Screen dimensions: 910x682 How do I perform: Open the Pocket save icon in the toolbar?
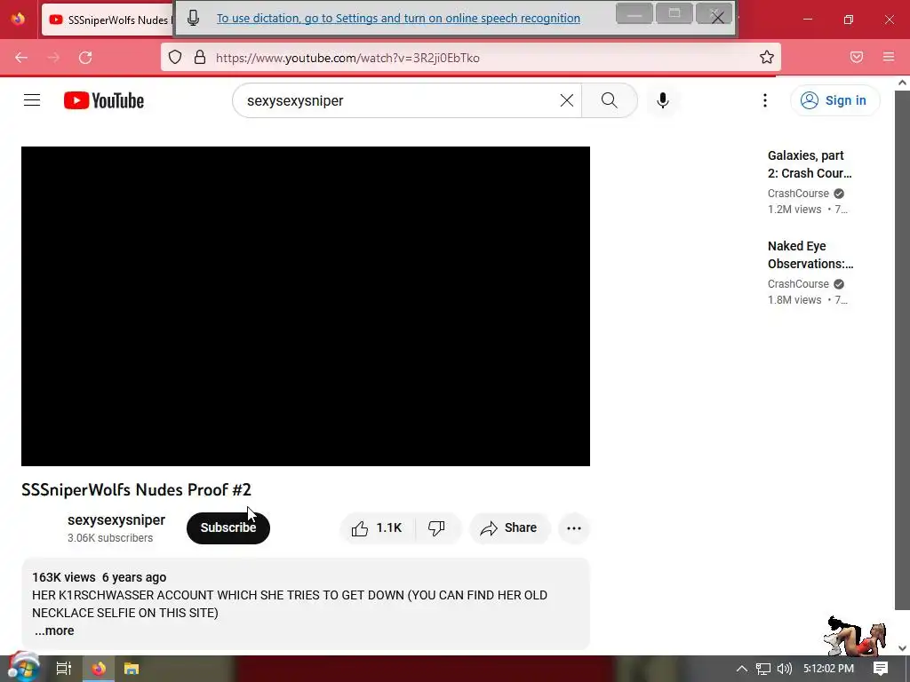pyautogui.click(x=857, y=57)
